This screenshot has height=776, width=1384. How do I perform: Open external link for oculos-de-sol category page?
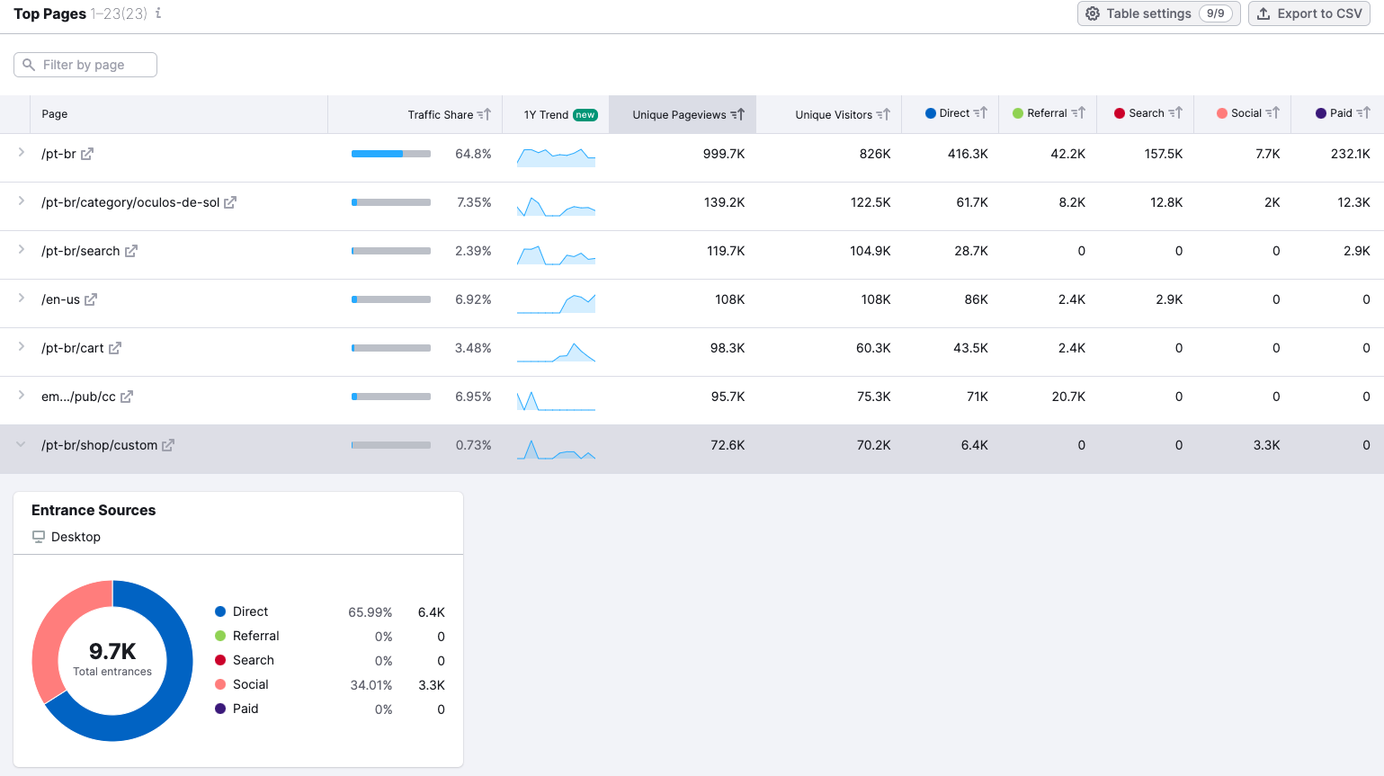coord(230,202)
